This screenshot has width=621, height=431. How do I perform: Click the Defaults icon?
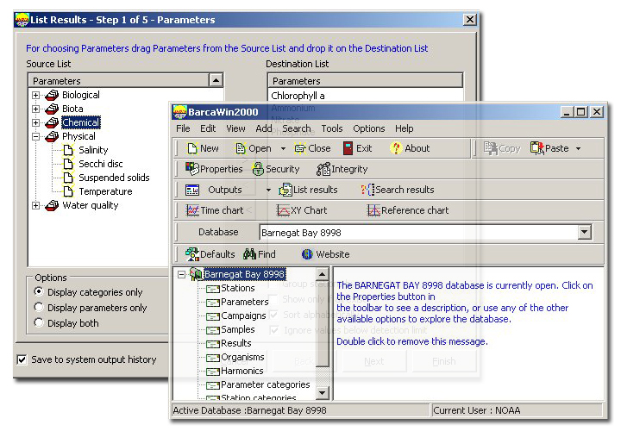(x=192, y=254)
